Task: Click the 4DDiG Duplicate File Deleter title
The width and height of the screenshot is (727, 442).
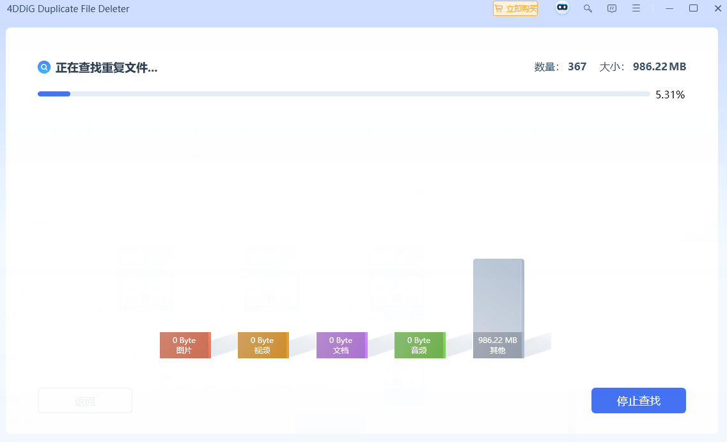Action: pyautogui.click(x=68, y=8)
